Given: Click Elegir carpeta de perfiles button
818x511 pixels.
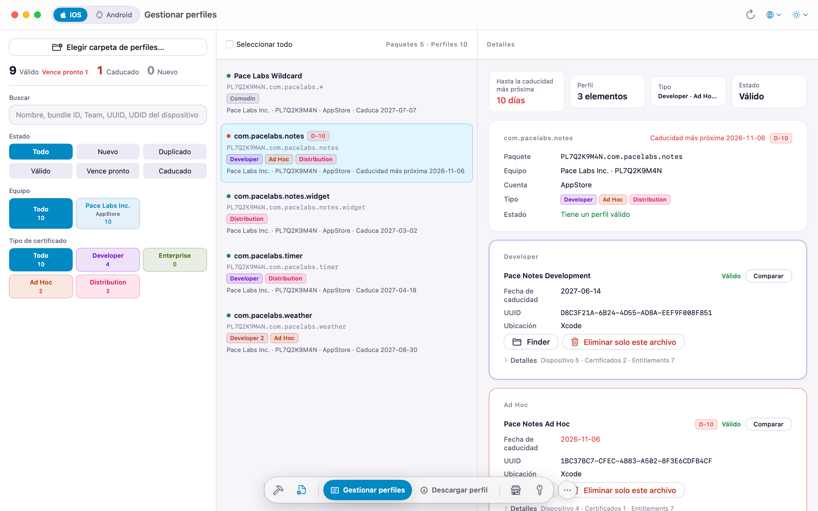Looking at the screenshot, I should click(108, 47).
